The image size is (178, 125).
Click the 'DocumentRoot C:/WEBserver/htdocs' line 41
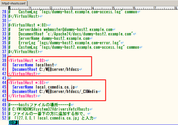46,69
